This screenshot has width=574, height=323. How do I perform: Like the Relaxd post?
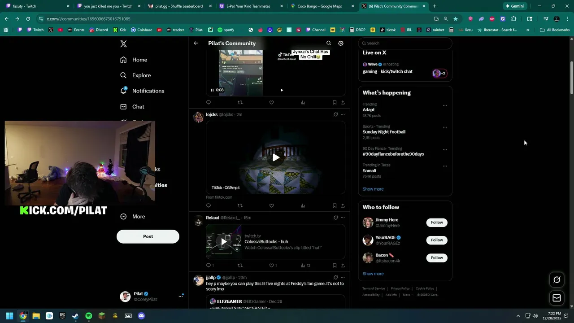pos(271,265)
